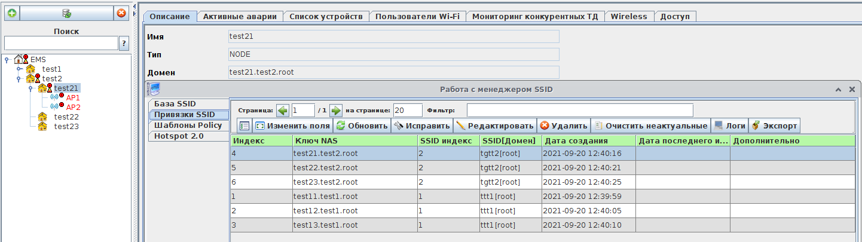Image resolution: width=862 pixels, height=242 pixels.
Task: Collapse the test21 tree node
Action: click(x=31, y=88)
